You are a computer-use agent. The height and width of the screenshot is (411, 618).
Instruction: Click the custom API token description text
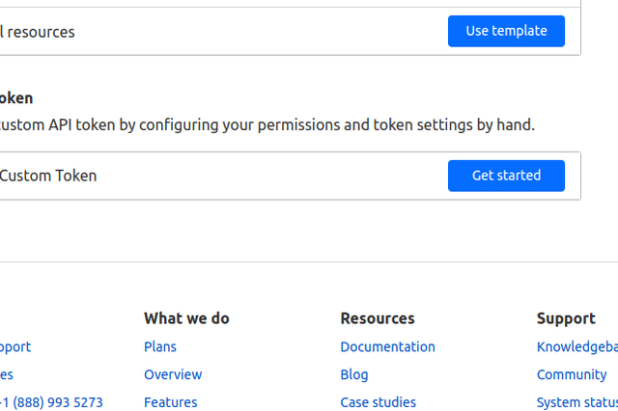(x=266, y=124)
